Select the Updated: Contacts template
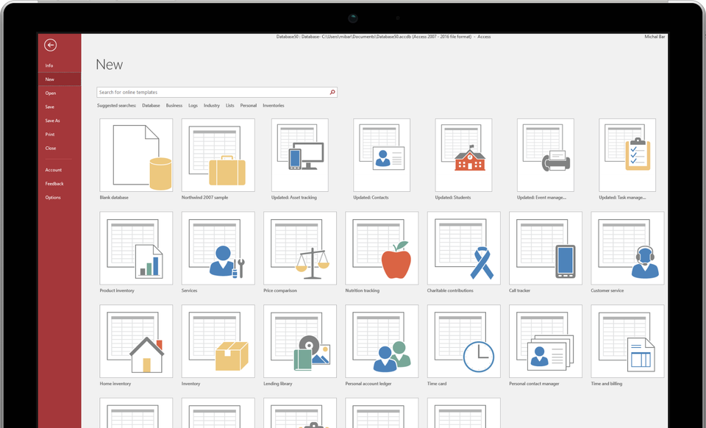The width and height of the screenshot is (706, 428). tap(382, 154)
